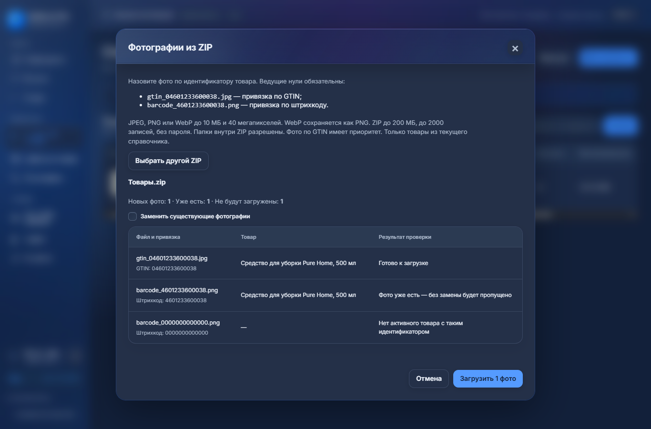Screen dimensions: 651x429
Task: Click the «Товар» column header
Action: 249,237
